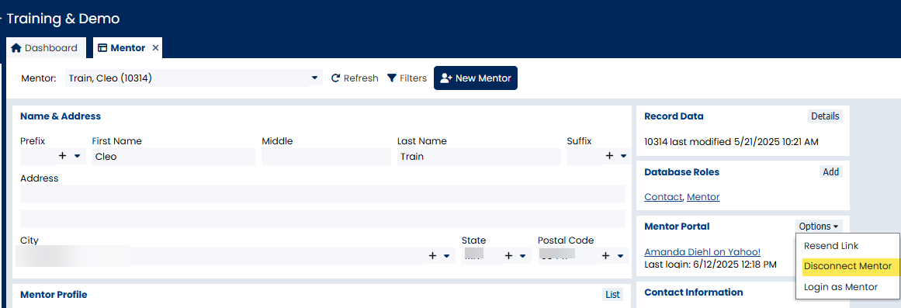Viewport: 901px width, 308px height.
Task: Click the Refresh icon button
Action: (x=336, y=78)
